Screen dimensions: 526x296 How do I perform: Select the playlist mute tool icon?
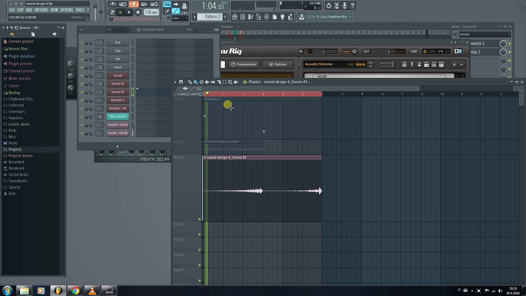coord(207,82)
